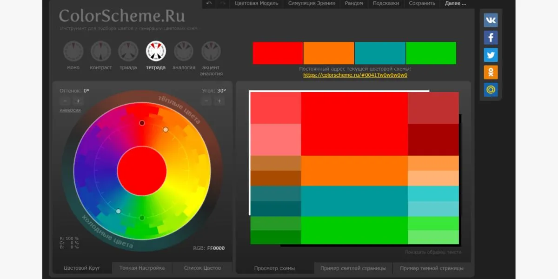Decrease Оттенок with the minus button
Image resolution: width=558 pixels, height=279 pixels.
(x=65, y=101)
